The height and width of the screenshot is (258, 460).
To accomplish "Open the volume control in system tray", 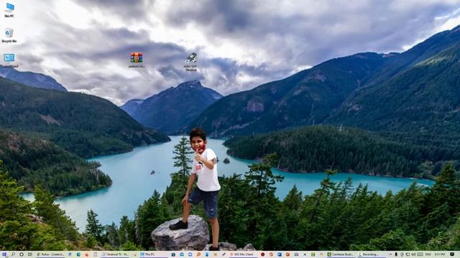I will [414, 254].
